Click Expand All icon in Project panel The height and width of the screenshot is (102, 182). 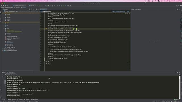pos(32,9)
